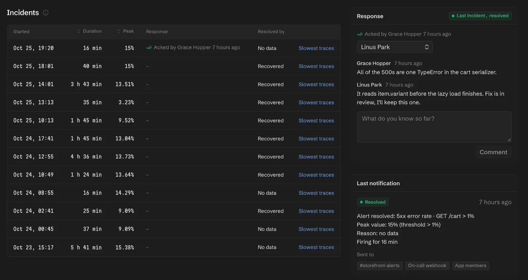Click Grace Hopper's comment author name
Image resolution: width=528 pixels, height=280 pixels.
tap(374, 63)
